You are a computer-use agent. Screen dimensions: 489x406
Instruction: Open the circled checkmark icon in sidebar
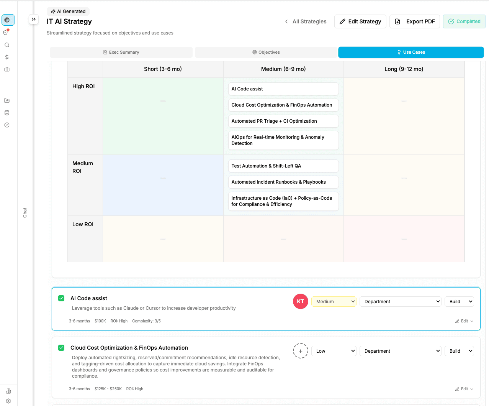[7, 125]
